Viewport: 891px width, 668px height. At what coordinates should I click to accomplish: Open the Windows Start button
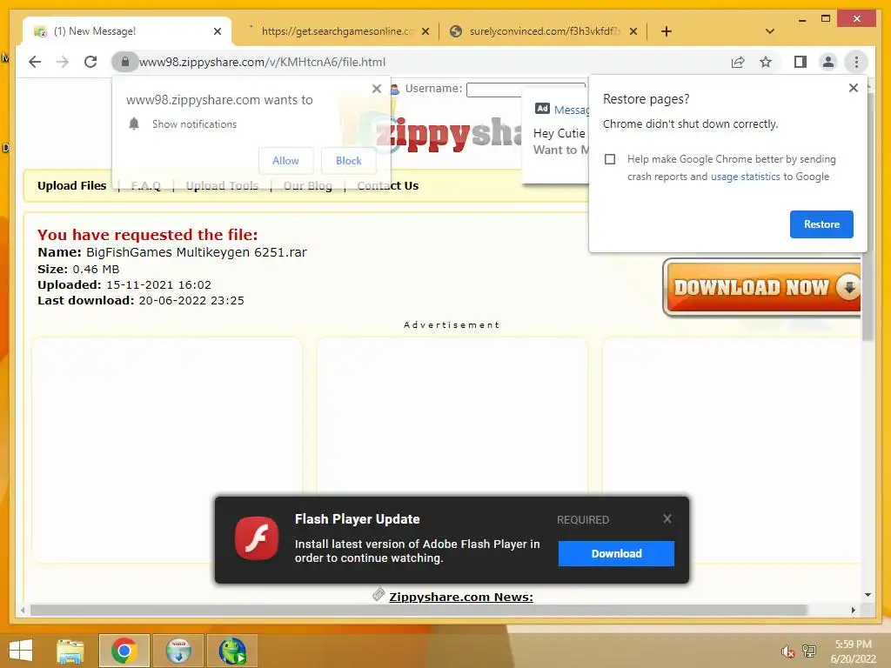click(x=21, y=651)
